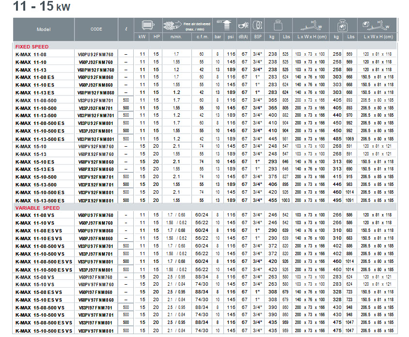Click code "V60PV92FNM760"
Screen dimensions: 409x337
click(96, 147)
